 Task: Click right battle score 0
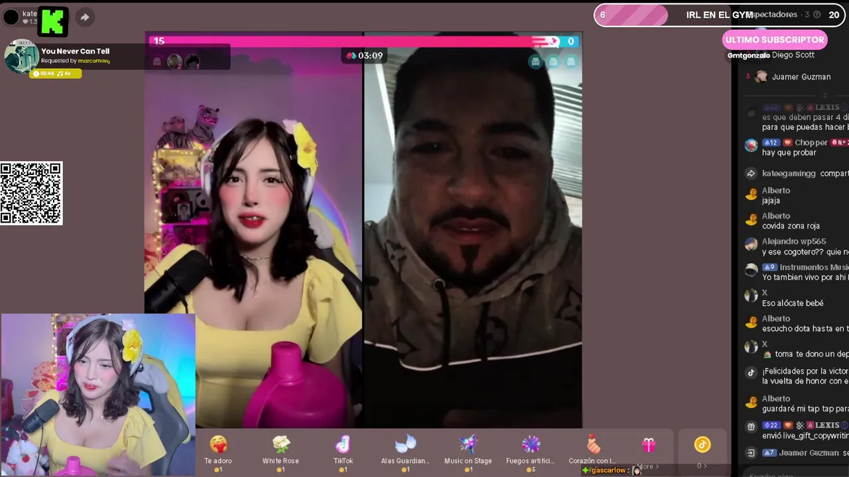coord(570,41)
